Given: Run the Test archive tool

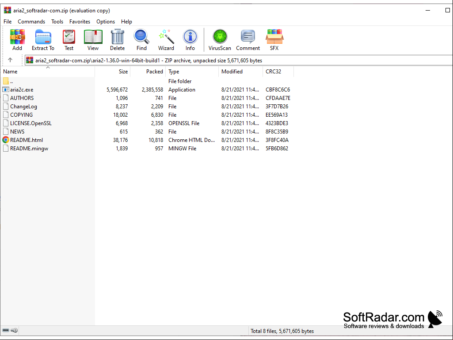Looking at the screenshot, I should click(69, 37).
